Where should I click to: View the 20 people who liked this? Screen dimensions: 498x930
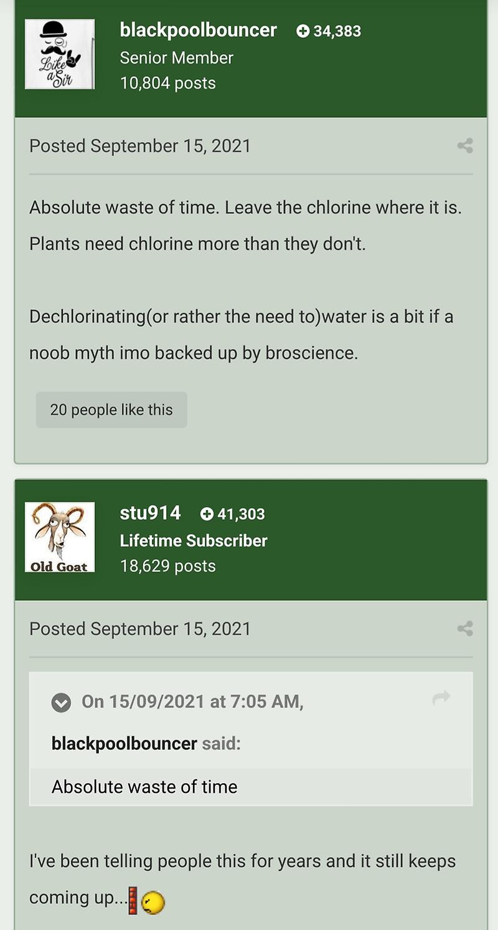tap(111, 410)
